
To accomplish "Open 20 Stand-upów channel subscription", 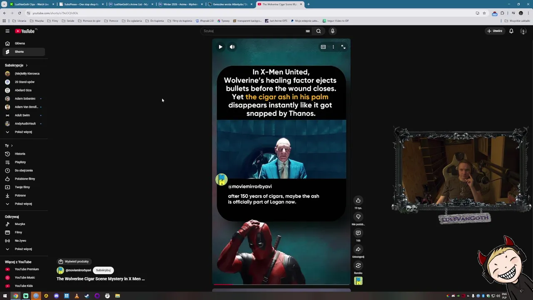I will (23, 82).
